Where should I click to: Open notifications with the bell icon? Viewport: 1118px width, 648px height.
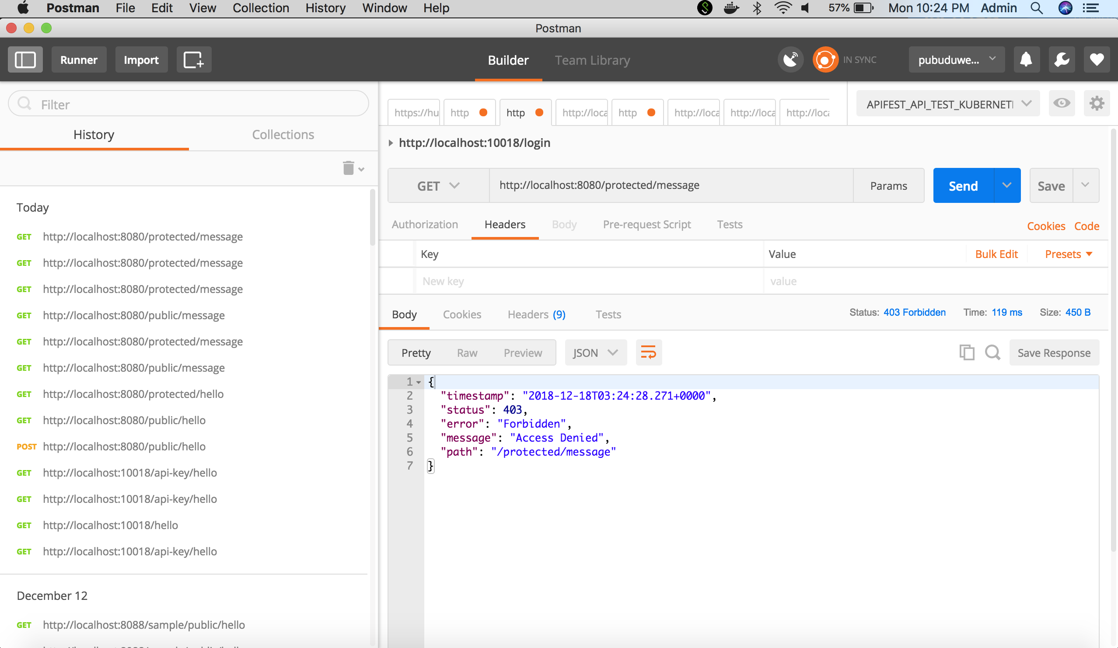pos(1026,59)
